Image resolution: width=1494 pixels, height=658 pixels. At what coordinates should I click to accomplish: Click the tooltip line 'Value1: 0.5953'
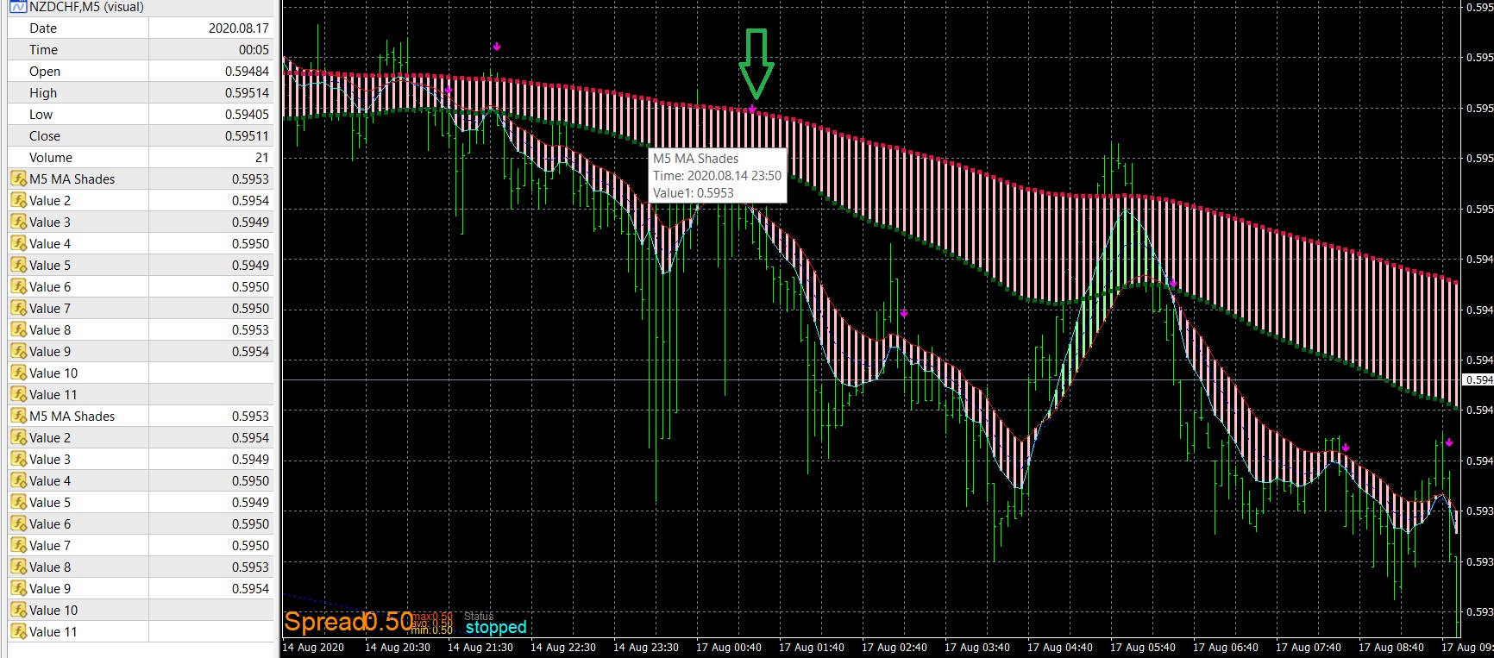click(x=694, y=193)
